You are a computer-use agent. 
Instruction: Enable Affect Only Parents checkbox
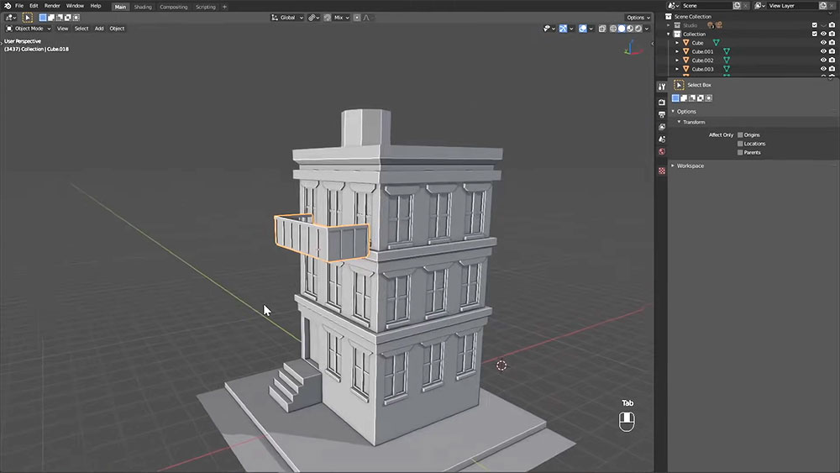(740, 152)
